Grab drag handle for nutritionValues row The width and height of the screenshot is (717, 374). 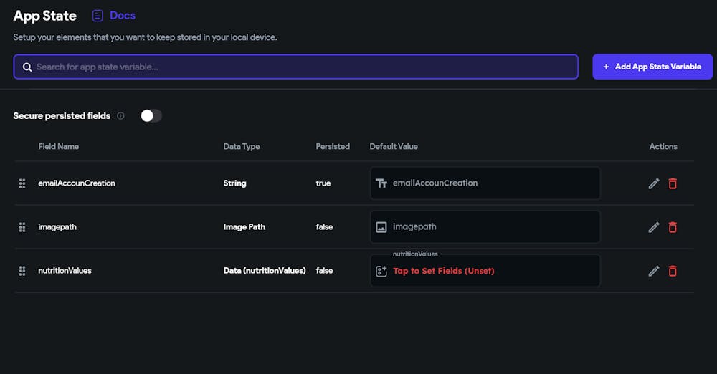coord(22,271)
